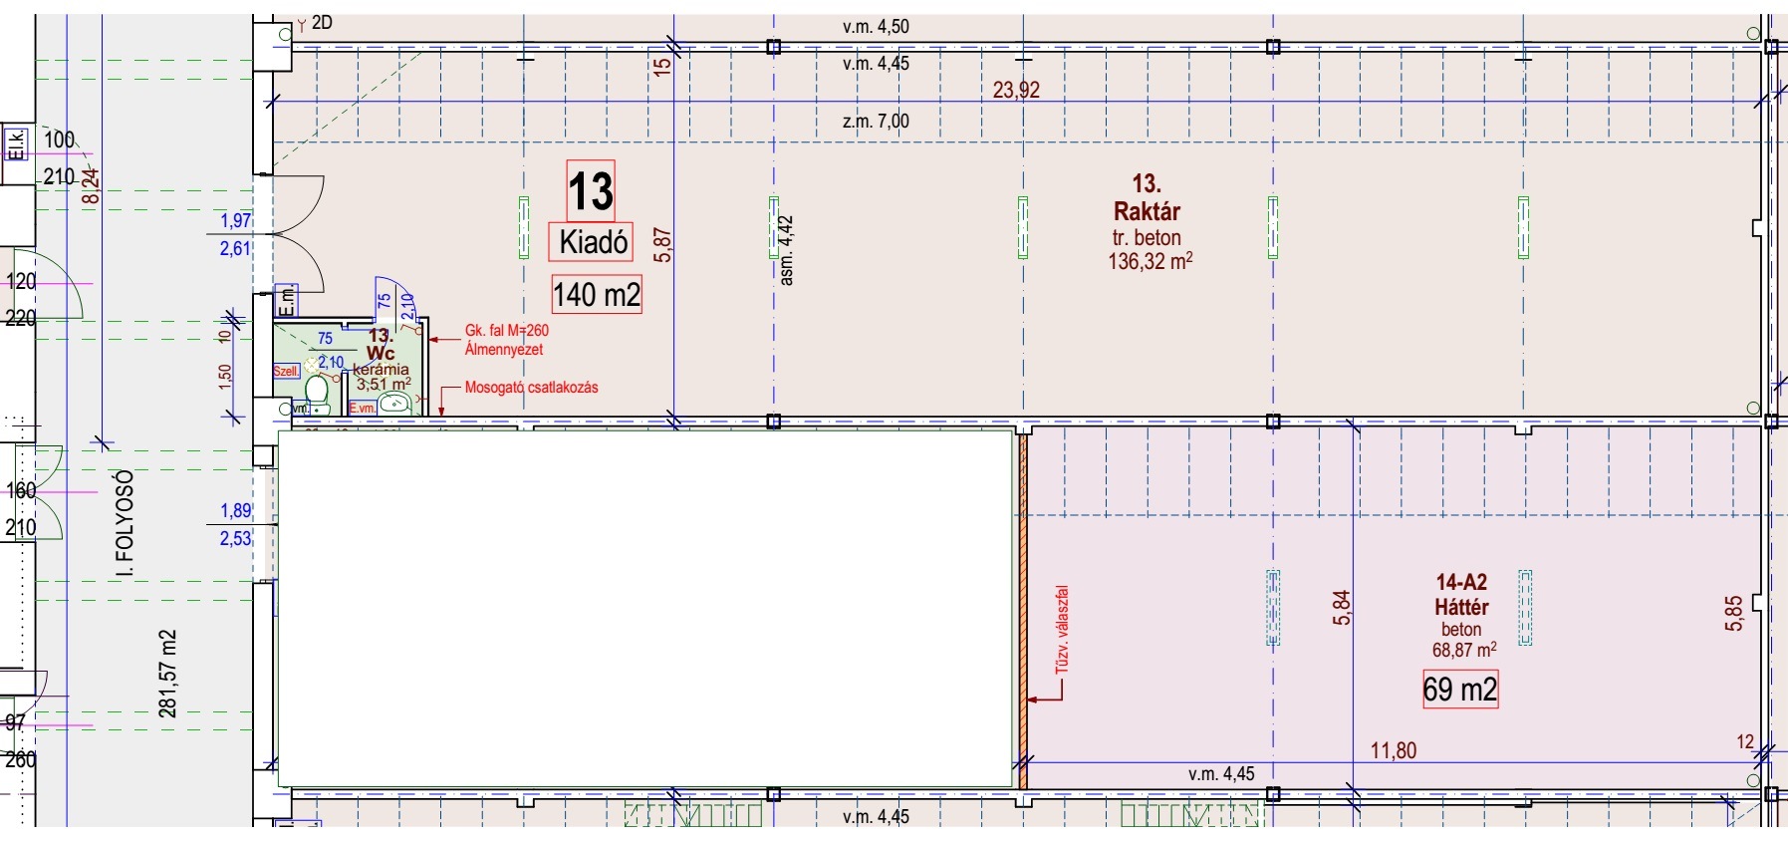This screenshot has height=841, width=1788.
Task: Select the 140 m2 area box
Action: 597,295
